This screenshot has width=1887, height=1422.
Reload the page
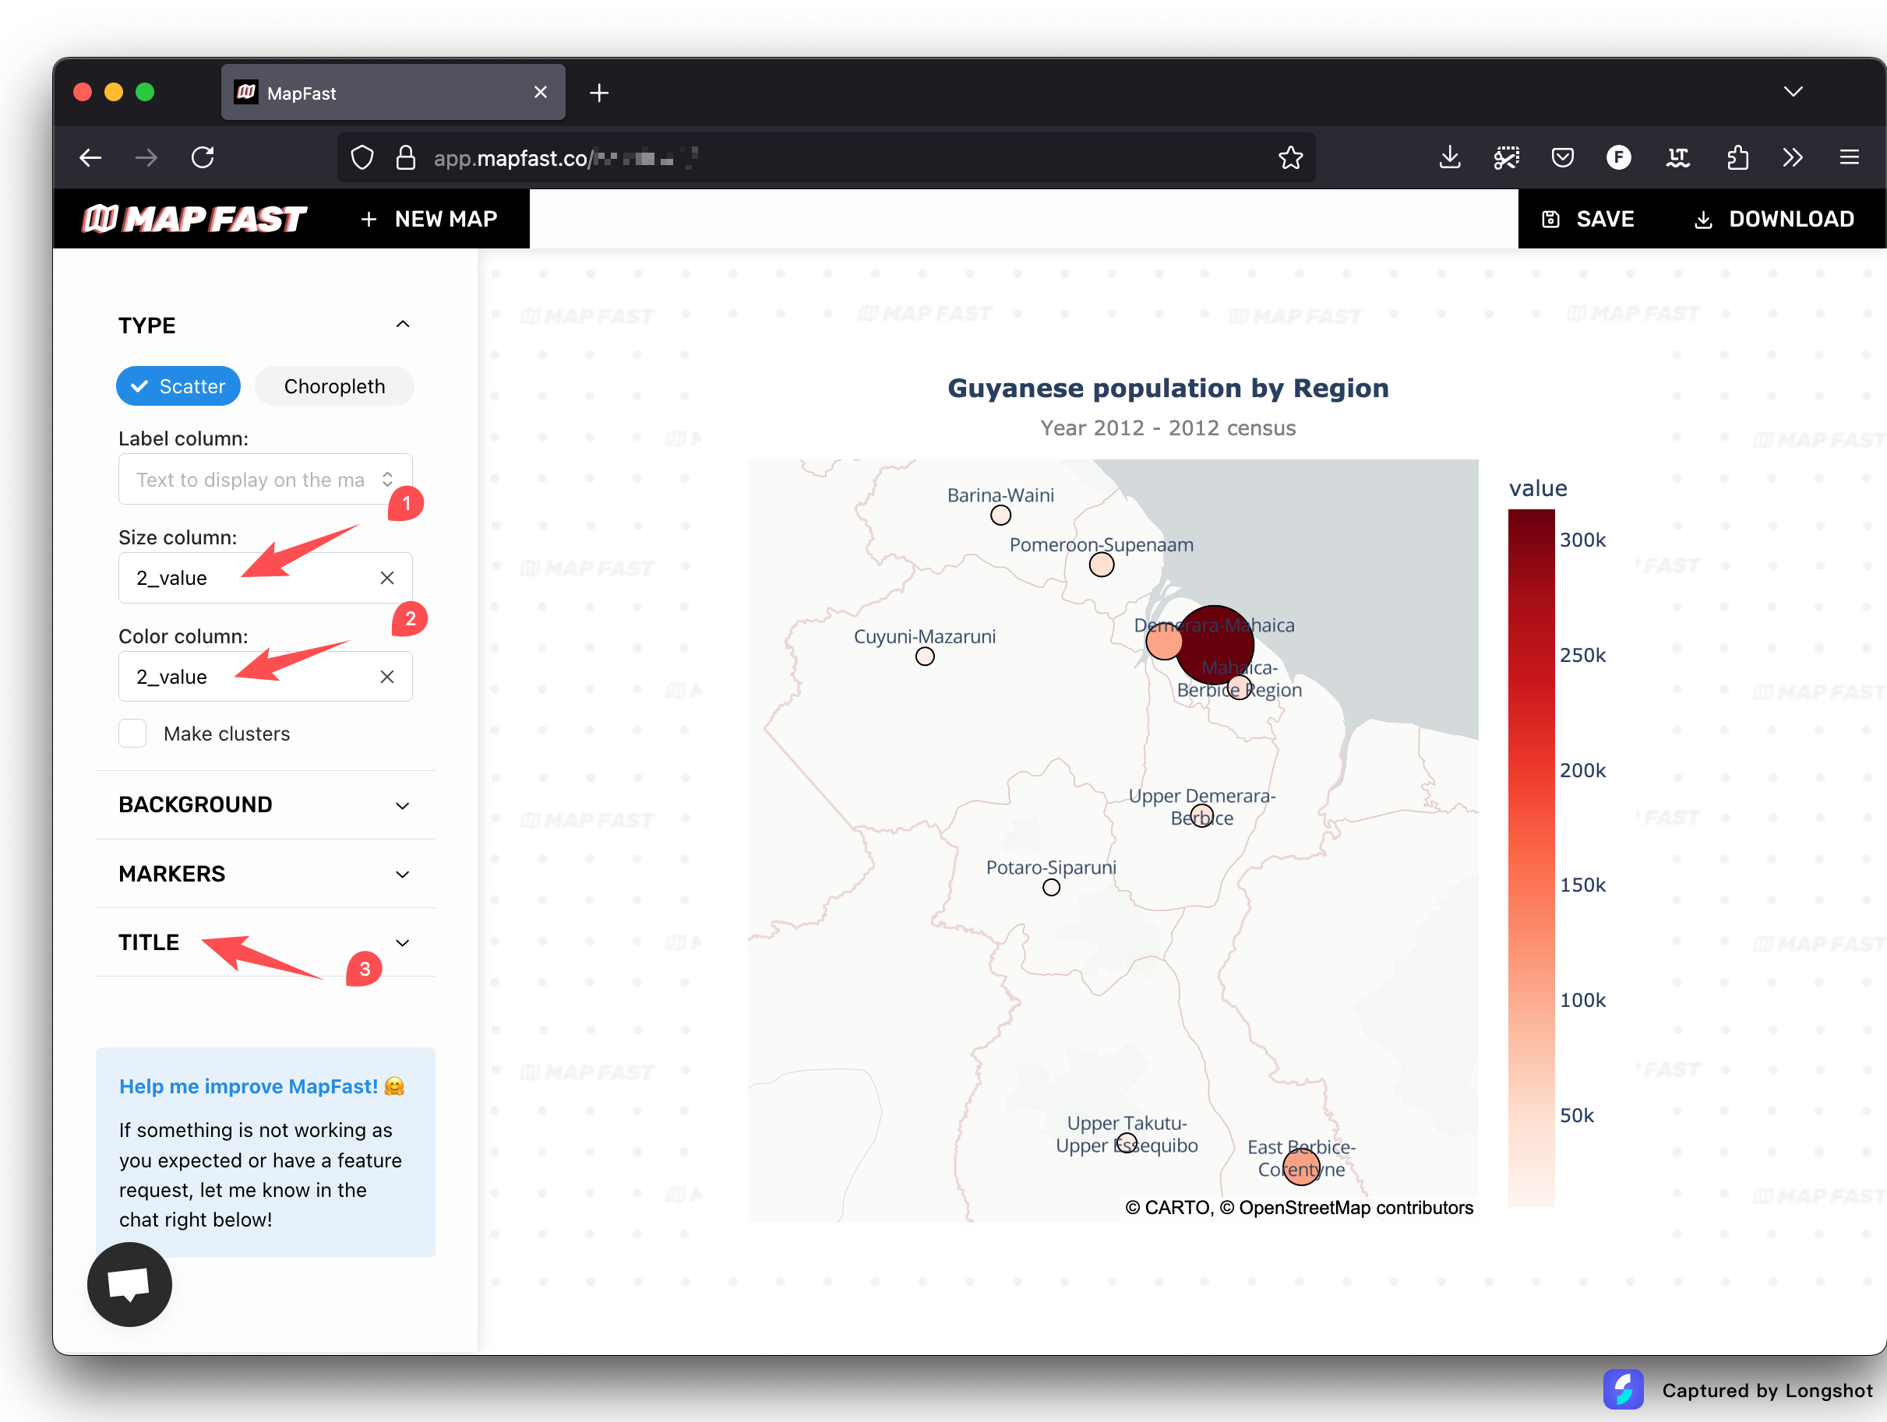[203, 158]
